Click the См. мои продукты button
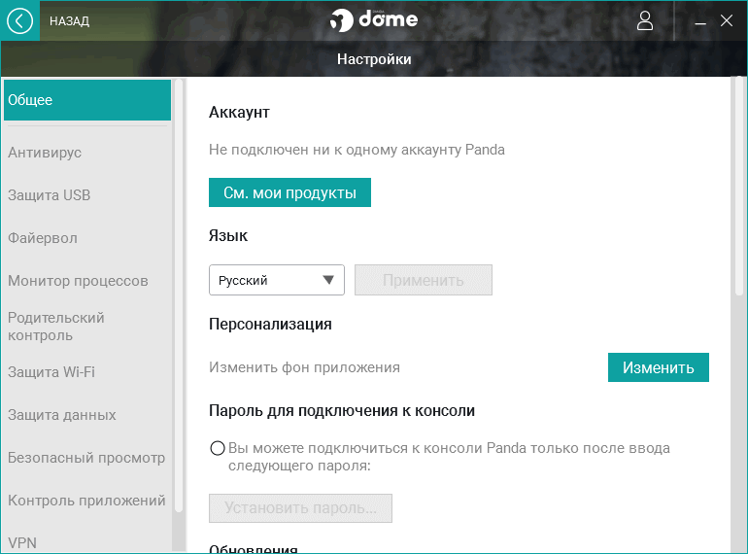The height and width of the screenshot is (554, 748). tap(289, 192)
